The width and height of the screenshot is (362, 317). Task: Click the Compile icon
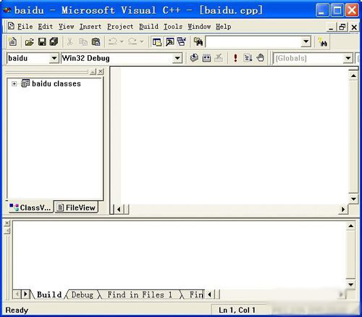click(194, 58)
